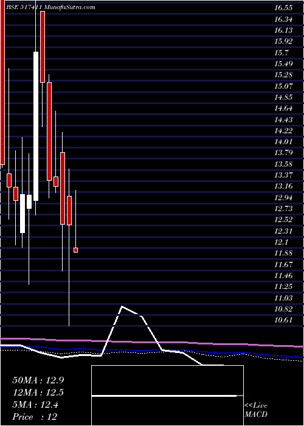Image resolution: width=304 pixels, height=426 pixels.
Task: Click the 11.88 price axis label
Action: coord(283,253)
